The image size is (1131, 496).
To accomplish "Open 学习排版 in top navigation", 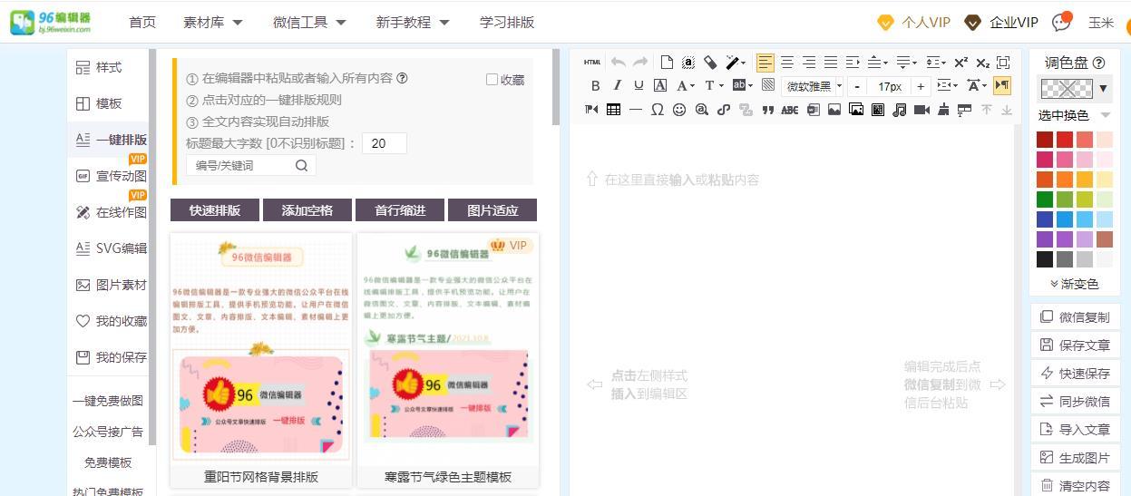I will [x=507, y=22].
